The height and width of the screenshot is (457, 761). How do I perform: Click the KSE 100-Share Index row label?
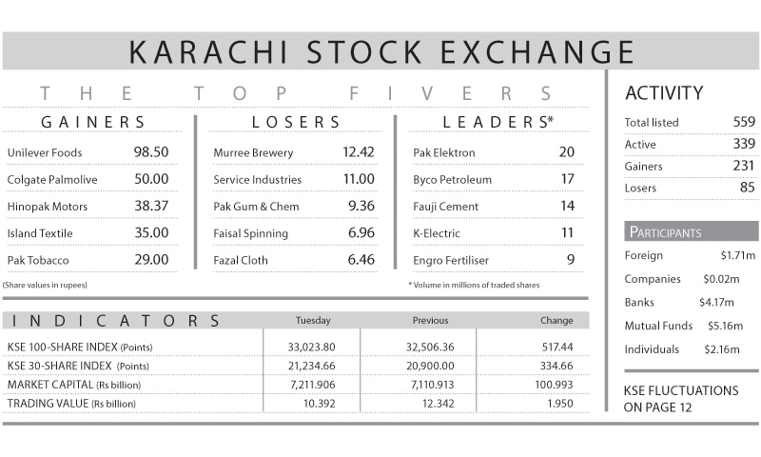(80, 347)
